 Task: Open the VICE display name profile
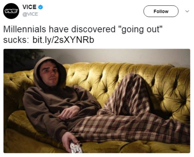(29, 7)
